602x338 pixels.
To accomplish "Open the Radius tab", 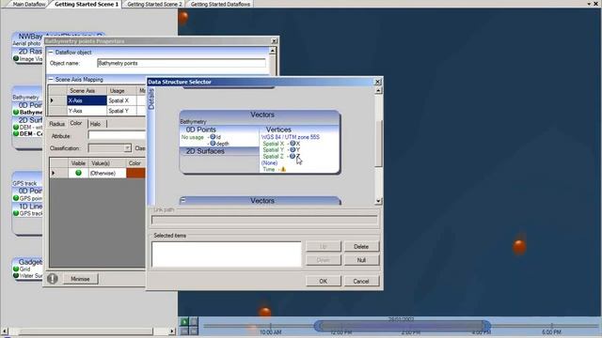I will (56, 124).
